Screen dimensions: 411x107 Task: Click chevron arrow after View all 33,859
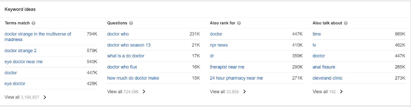[245, 92]
